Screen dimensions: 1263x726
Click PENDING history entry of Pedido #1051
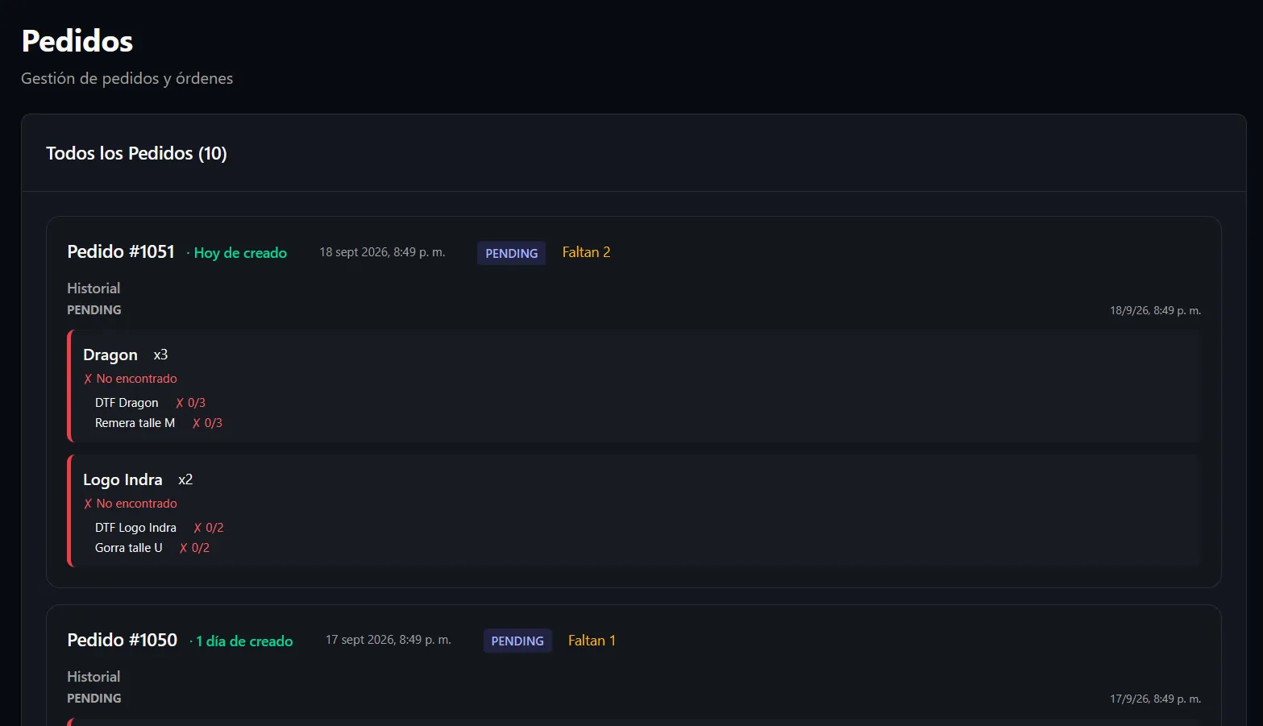click(94, 309)
